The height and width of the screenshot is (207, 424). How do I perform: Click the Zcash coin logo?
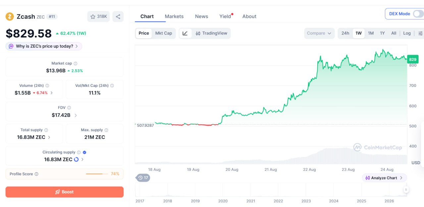click(x=10, y=17)
